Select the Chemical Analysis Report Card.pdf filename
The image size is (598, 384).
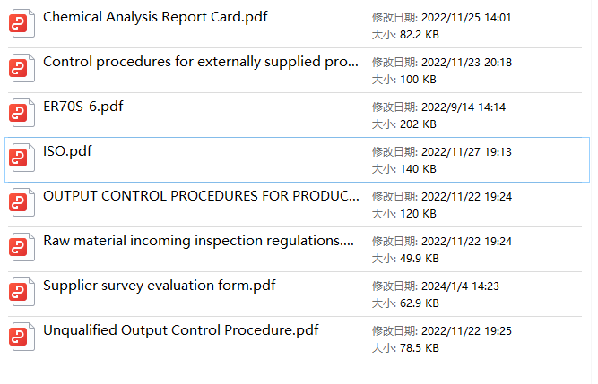[155, 17]
